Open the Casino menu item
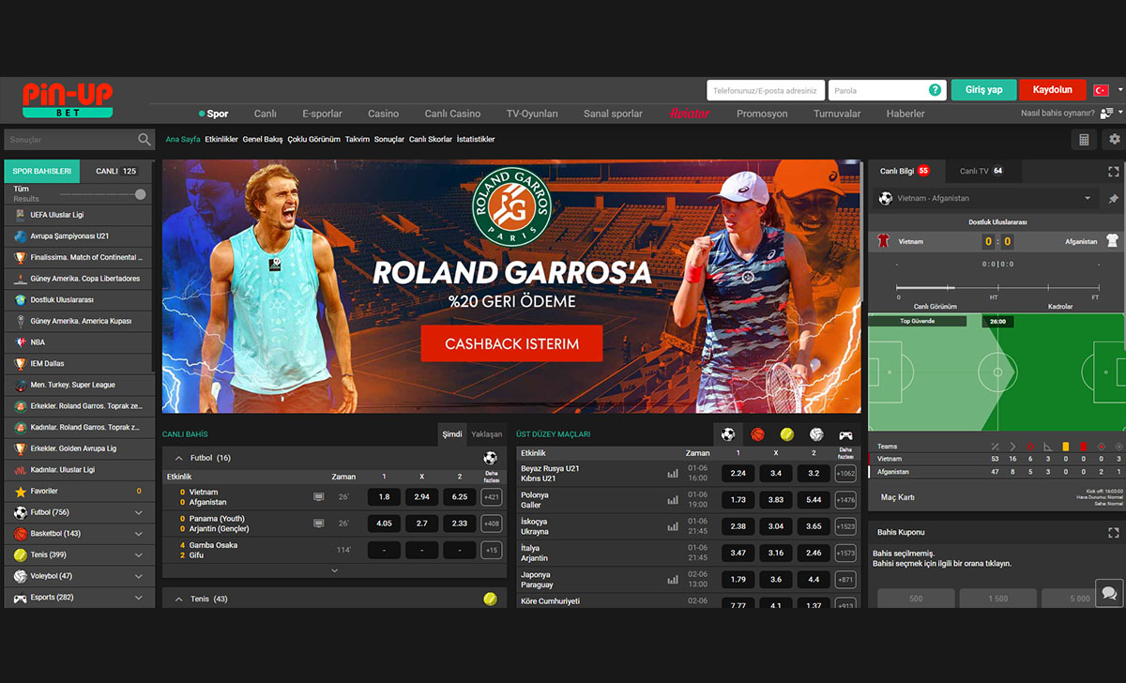This screenshot has width=1126, height=683. click(x=383, y=114)
